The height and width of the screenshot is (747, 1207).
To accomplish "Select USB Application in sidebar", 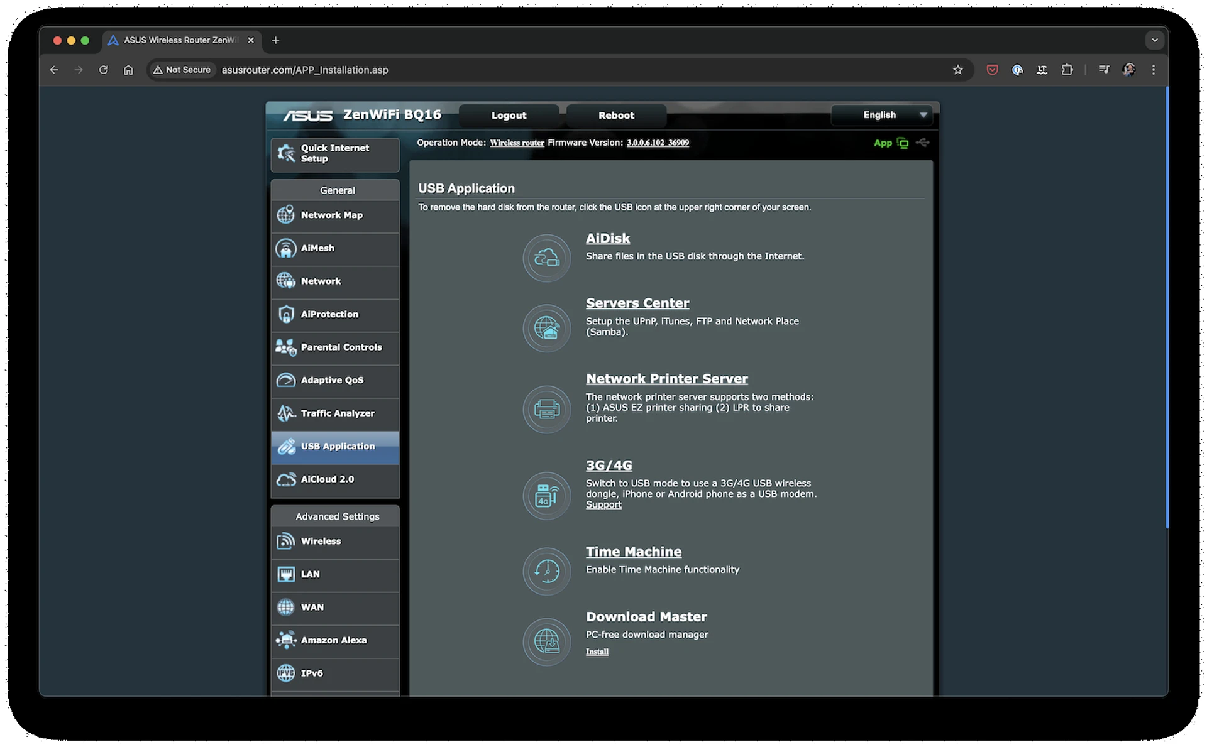I will coord(335,447).
